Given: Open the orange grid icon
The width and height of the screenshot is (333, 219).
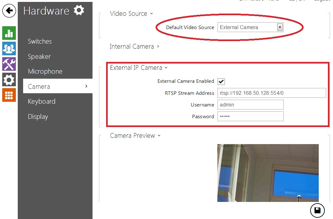Looking at the screenshot, I should (x=9, y=95).
